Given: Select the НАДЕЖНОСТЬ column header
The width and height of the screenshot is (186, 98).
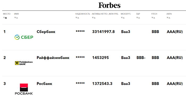Looking at the screenshot, I should coord(83,14).
